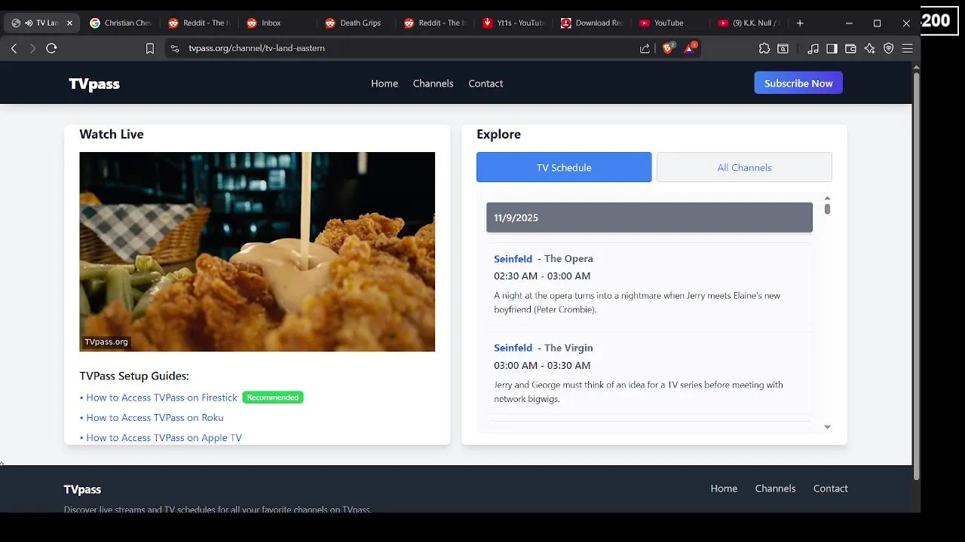Switch to the K.K. Null tab
Viewport: 965px width, 542px height.
748,23
